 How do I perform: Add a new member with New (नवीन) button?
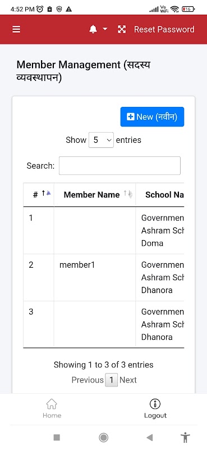tap(152, 117)
